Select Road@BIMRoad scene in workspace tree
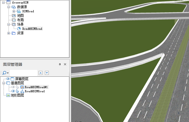The height and width of the screenshot is (122, 189). click(x=32, y=29)
